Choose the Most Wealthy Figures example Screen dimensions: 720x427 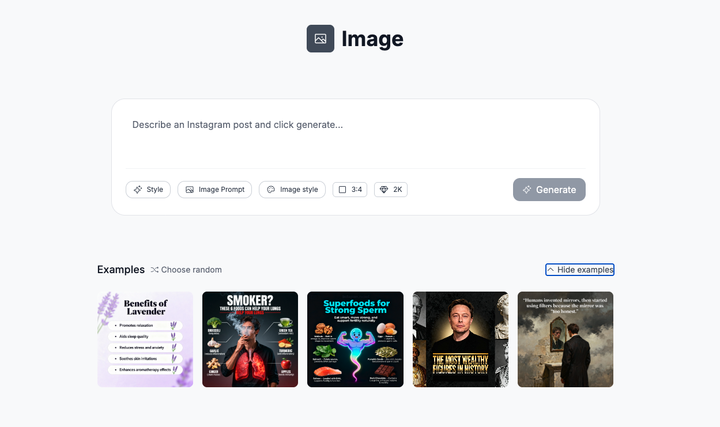[461, 339]
